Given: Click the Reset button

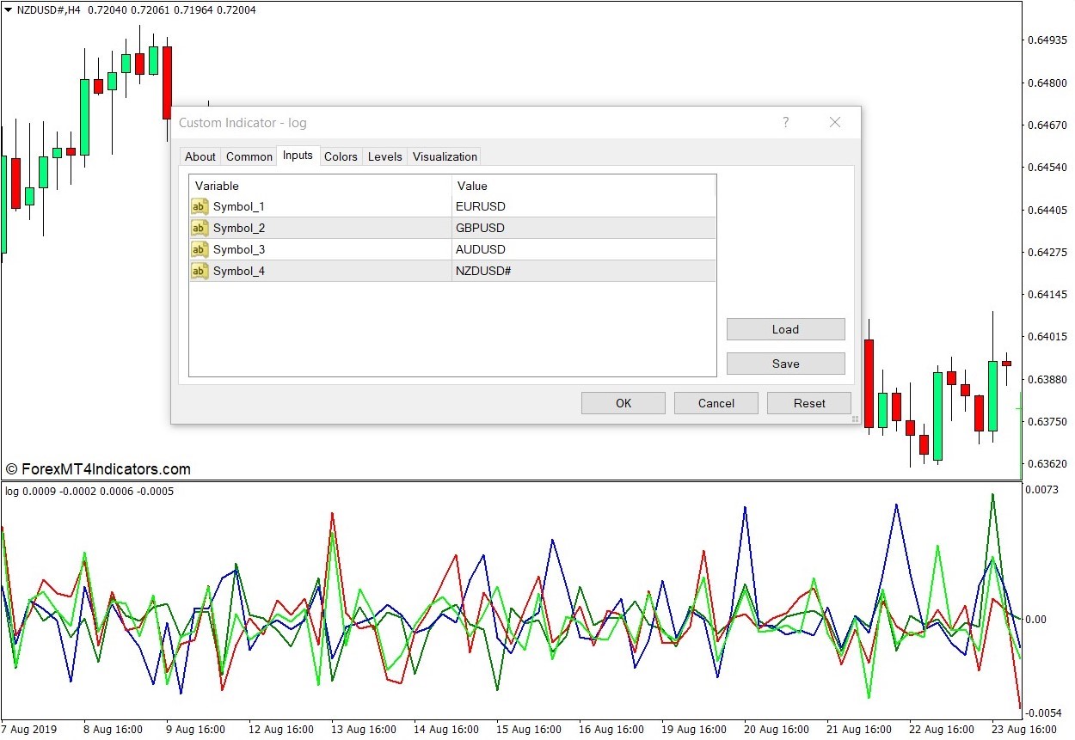Looking at the screenshot, I should point(809,403).
